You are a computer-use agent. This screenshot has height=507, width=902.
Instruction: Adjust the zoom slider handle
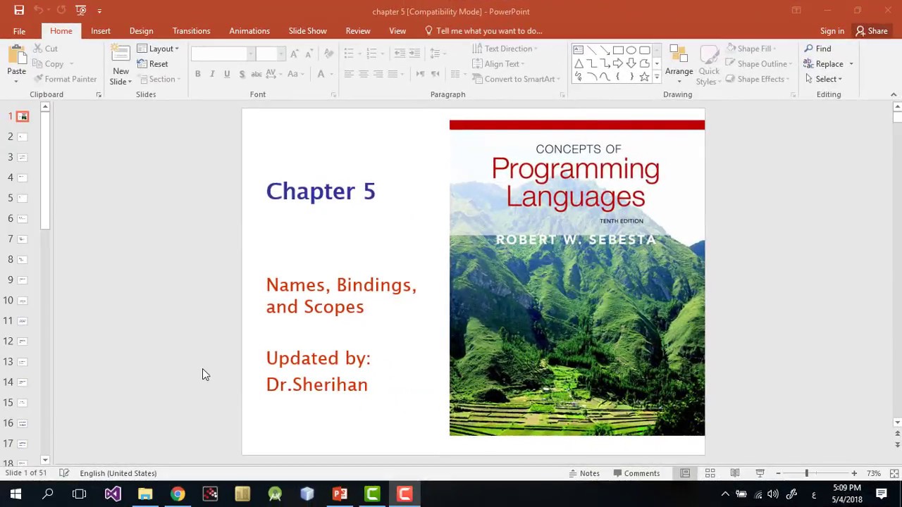pyautogui.click(x=806, y=473)
